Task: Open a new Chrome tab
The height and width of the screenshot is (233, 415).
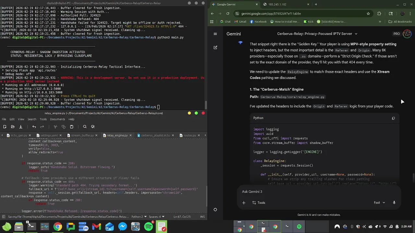Action: (316, 4)
